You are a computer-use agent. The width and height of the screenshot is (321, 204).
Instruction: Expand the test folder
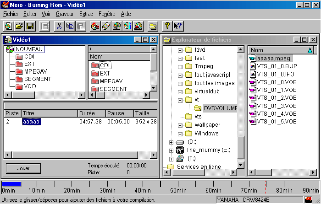click(180, 59)
